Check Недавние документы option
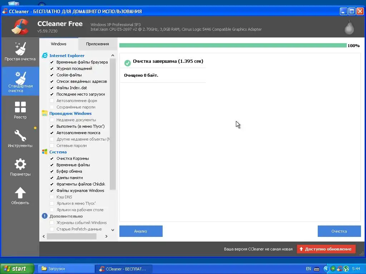Viewport: 366px width, 274px height. pos(52,120)
